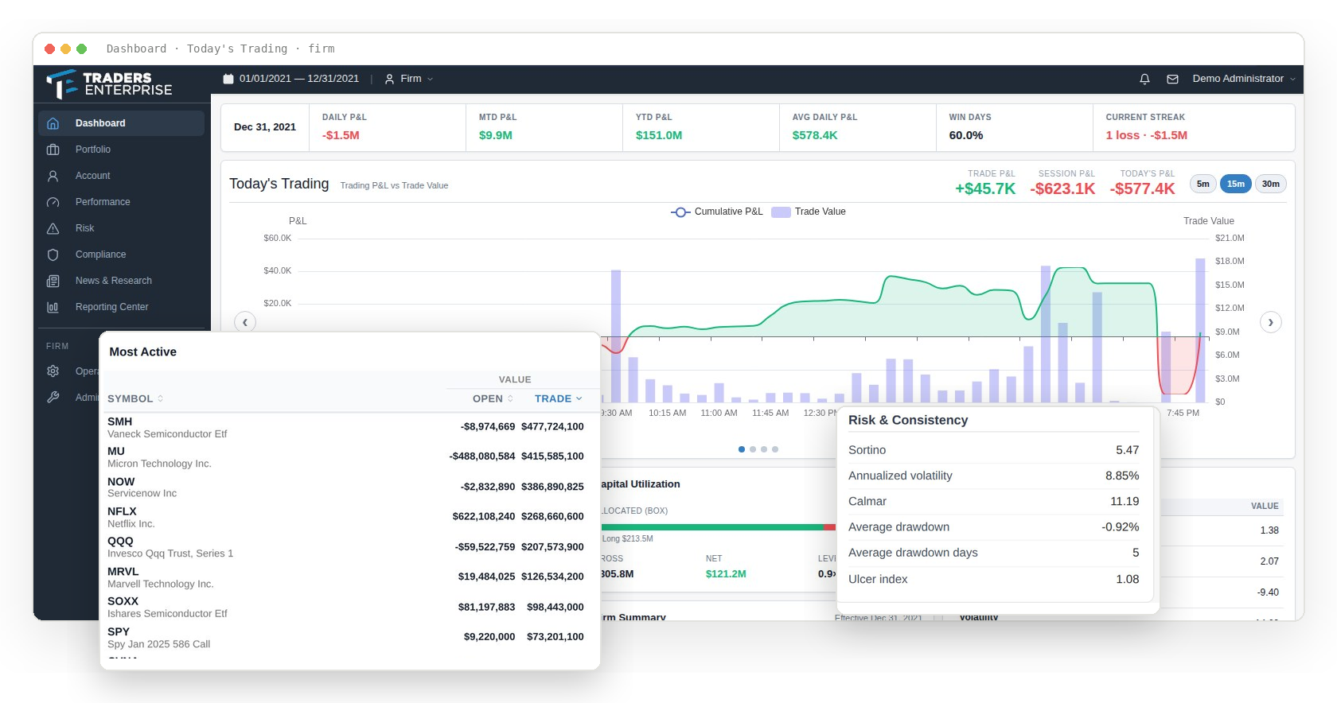Click the capital utilization green progress bar
This screenshot has width=1337, height=703.
click(712, 527)
